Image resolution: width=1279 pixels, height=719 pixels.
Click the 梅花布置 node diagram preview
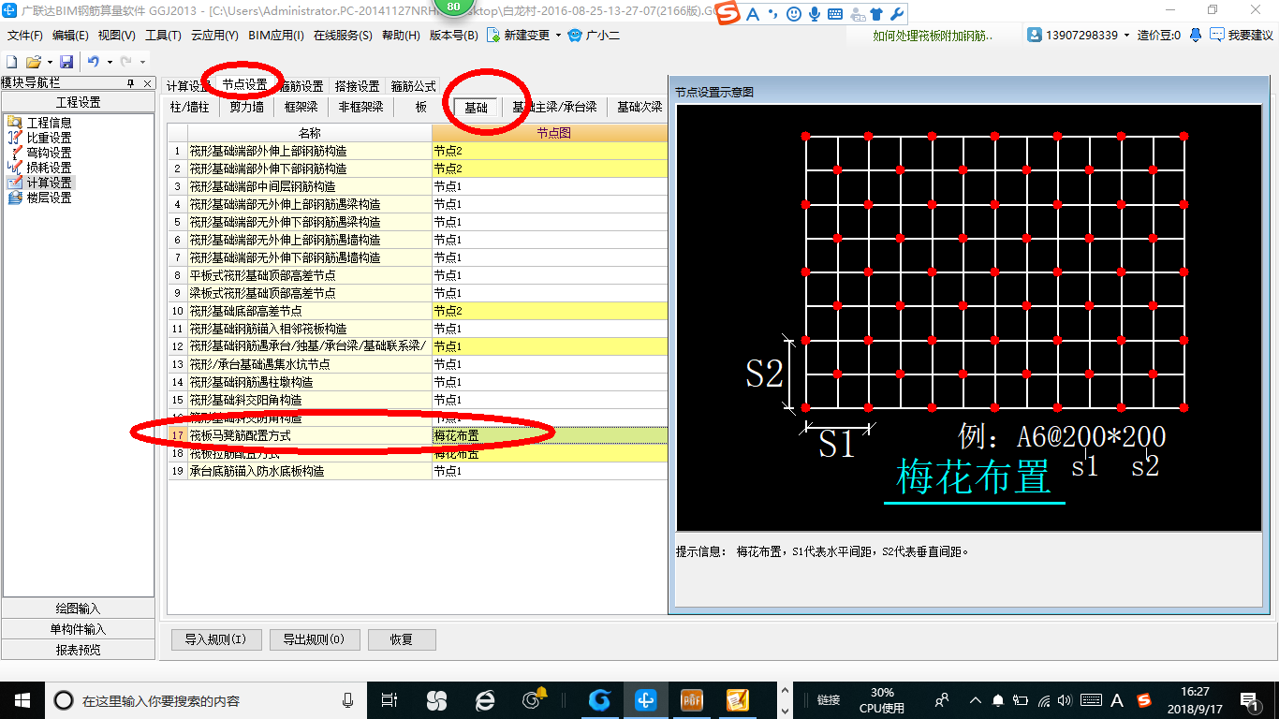point(968,318)
